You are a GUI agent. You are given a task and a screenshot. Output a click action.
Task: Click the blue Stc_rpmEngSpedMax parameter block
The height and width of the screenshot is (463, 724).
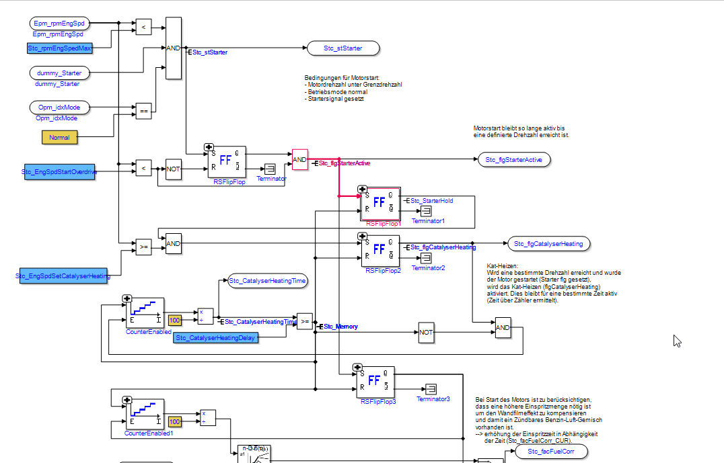[x=59, y=48]
